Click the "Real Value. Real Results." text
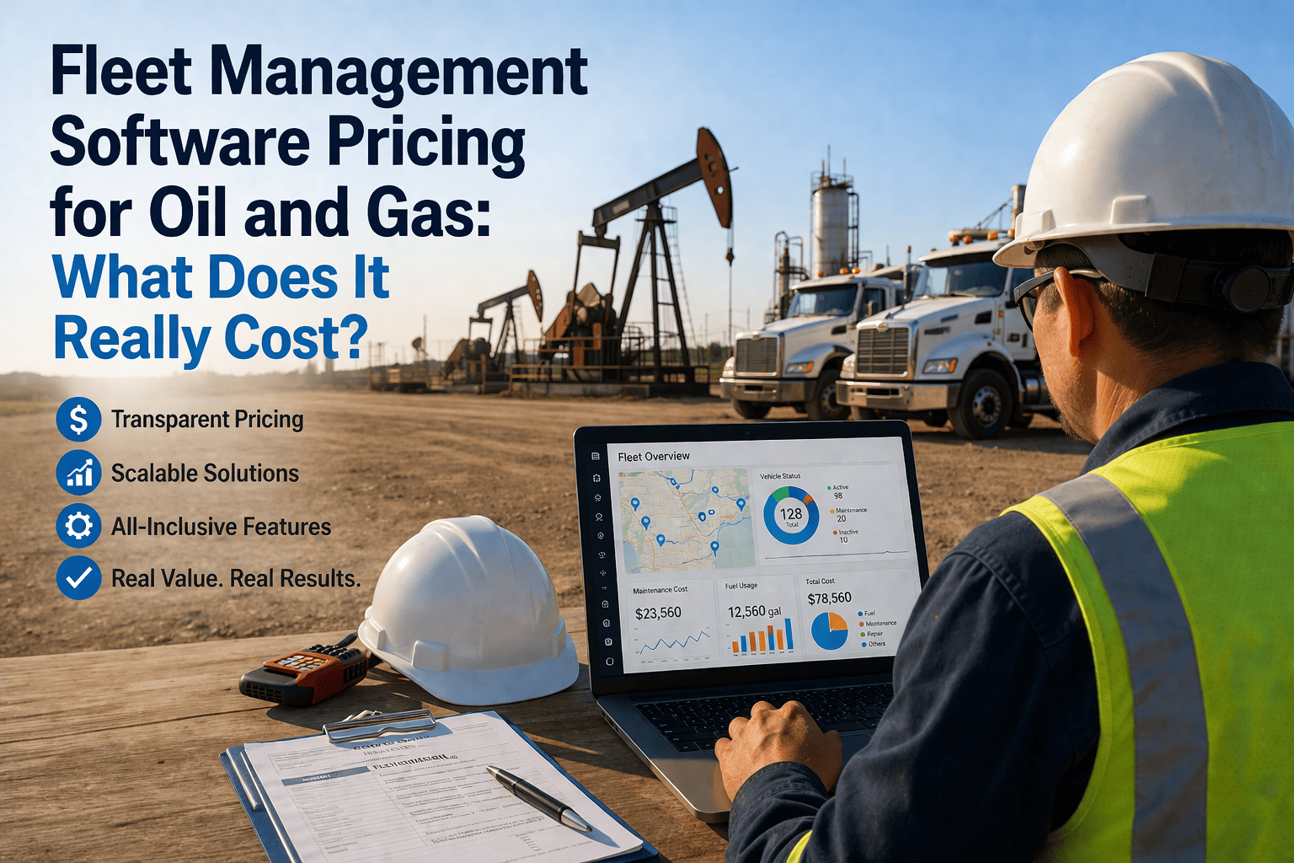The height and width of the screenshot is (863, 1294). 236,579
